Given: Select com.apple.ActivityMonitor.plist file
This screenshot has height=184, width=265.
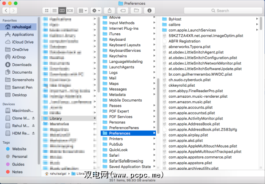Looking at the screenshot, I should 210,118.
